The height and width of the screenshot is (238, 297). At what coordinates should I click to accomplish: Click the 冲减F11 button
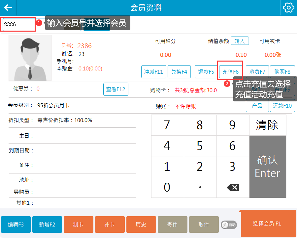tap(154, 72)
